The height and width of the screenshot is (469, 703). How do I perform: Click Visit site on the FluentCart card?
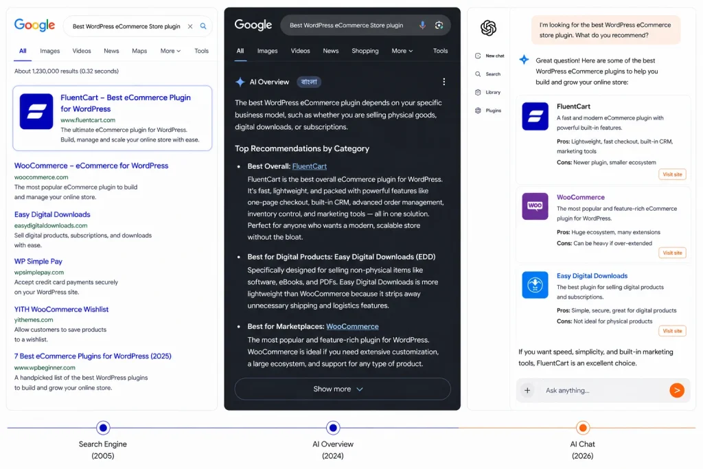[x=672, y=174]
